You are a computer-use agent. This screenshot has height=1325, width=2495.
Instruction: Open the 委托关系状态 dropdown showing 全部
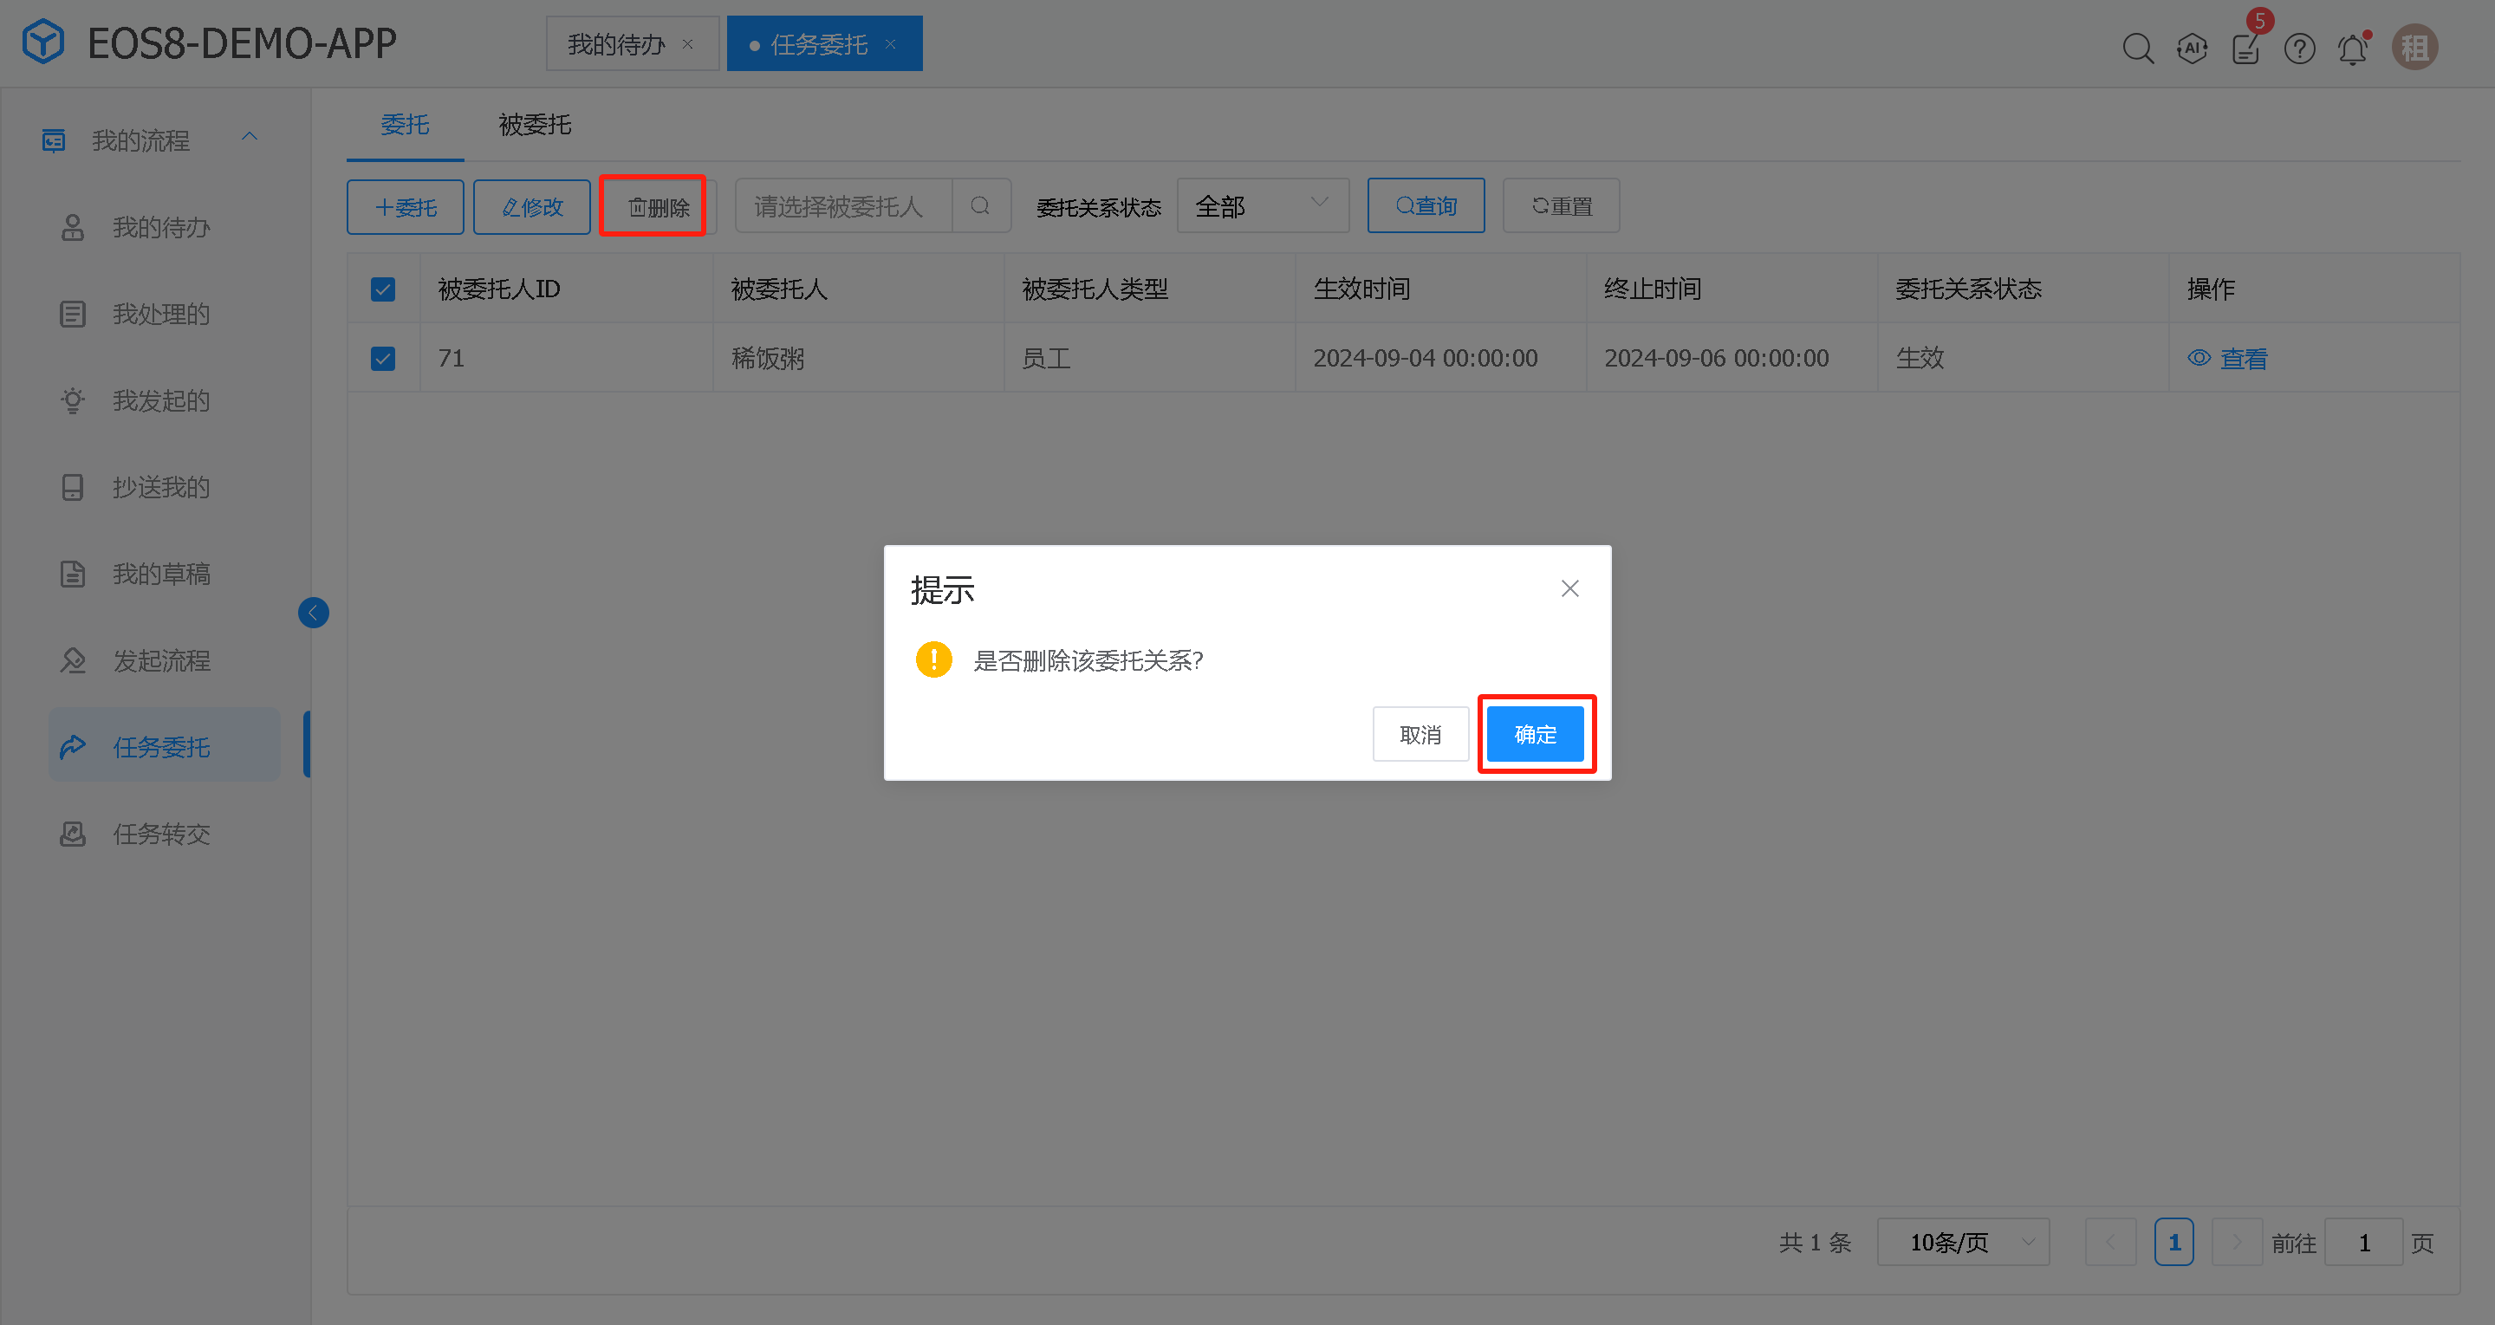coord(1261,206)
